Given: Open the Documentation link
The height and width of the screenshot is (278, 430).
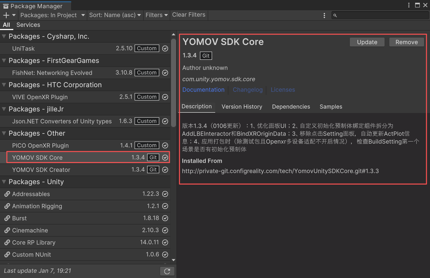Looking at the screenshot, I should pos(203,90).
